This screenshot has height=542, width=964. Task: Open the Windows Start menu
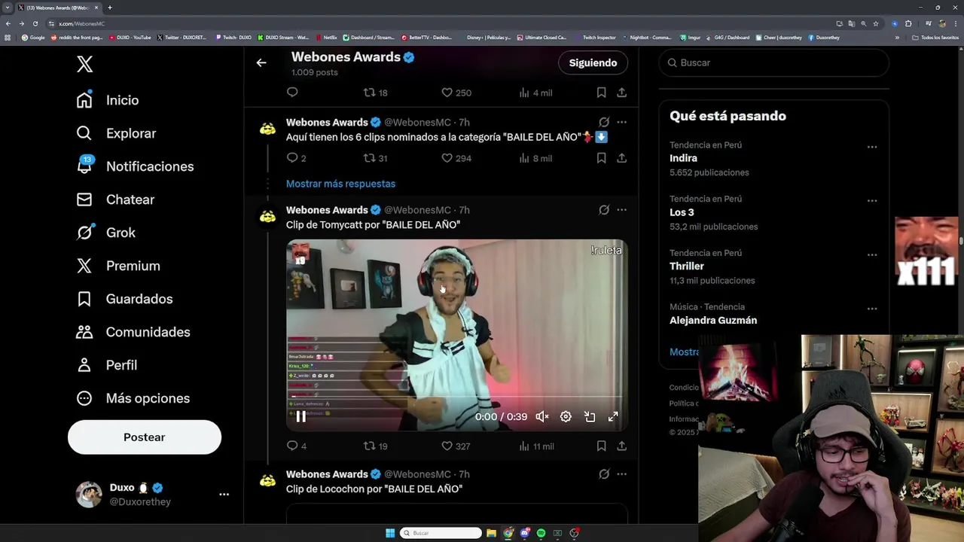pos(390,533)
